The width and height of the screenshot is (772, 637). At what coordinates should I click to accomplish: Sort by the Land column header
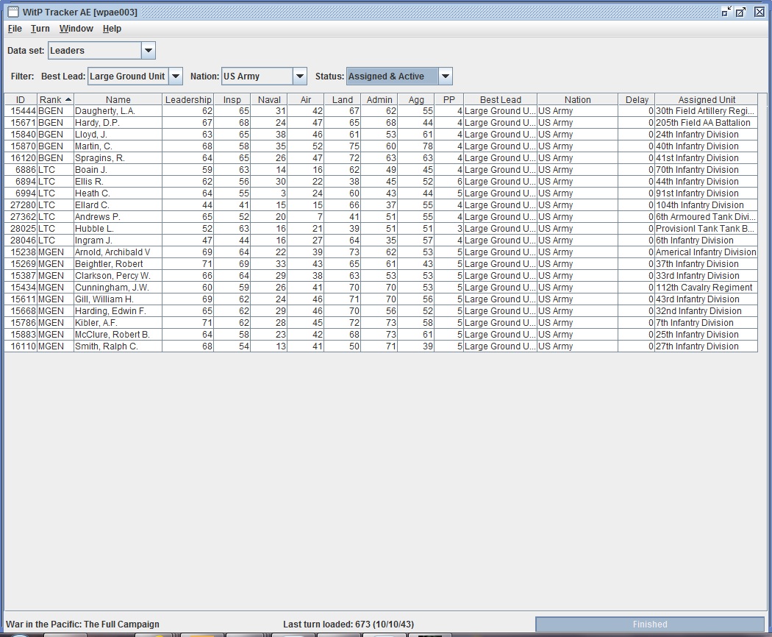click(x=342, y=99)
